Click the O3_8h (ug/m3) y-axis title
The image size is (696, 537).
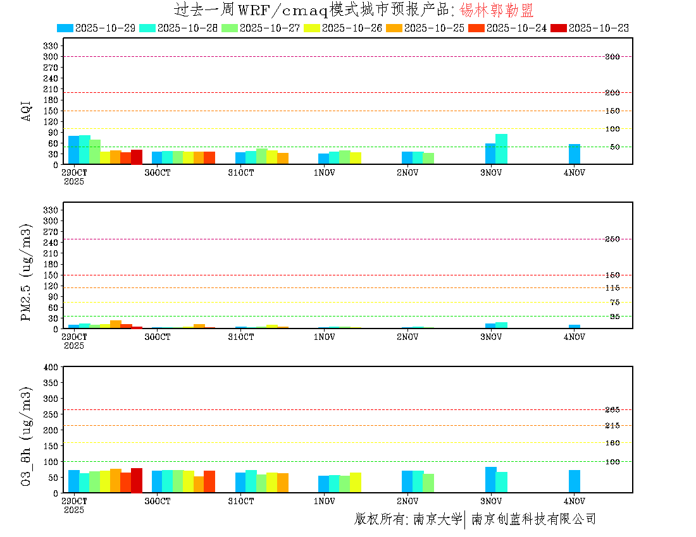tap(26, 435)
